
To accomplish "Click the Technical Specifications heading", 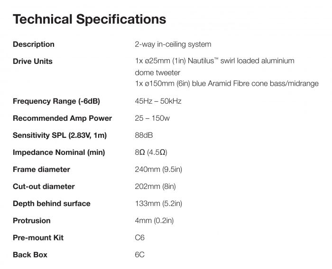I will pyautogui.click(x=89, y=19).
